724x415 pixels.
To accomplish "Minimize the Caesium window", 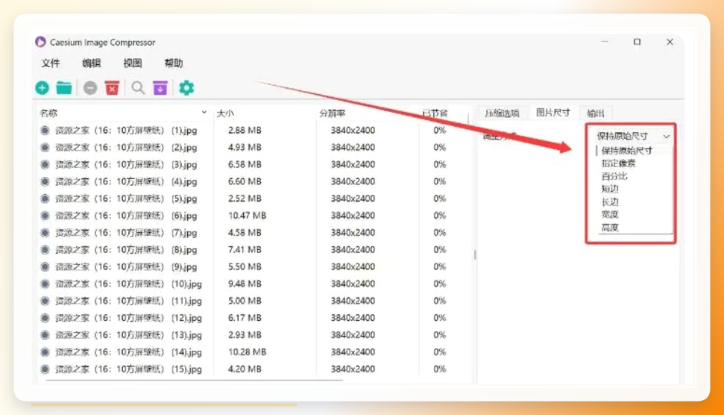I will (x=605, y=42).
